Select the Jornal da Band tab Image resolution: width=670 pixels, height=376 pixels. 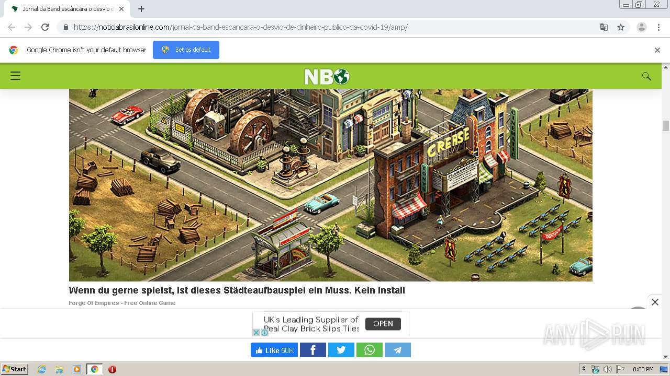click(x=67, y=9)
